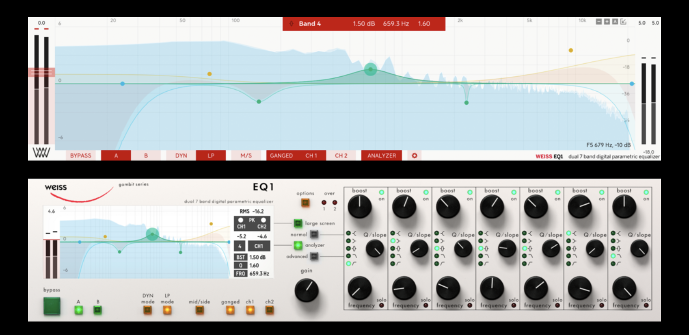Toggle LP in top toolbar
This screenshot has width=689, height=335.
click(211, 155)
